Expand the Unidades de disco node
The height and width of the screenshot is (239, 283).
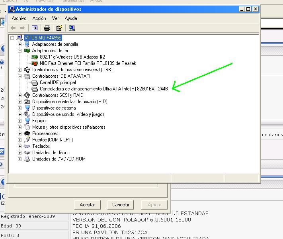click(20, 153)
